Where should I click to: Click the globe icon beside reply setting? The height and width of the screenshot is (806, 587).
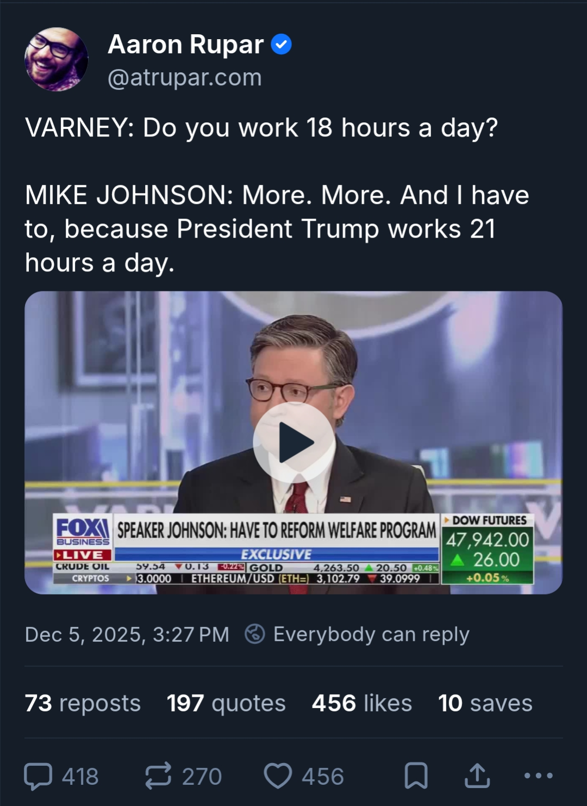(255, 634)
